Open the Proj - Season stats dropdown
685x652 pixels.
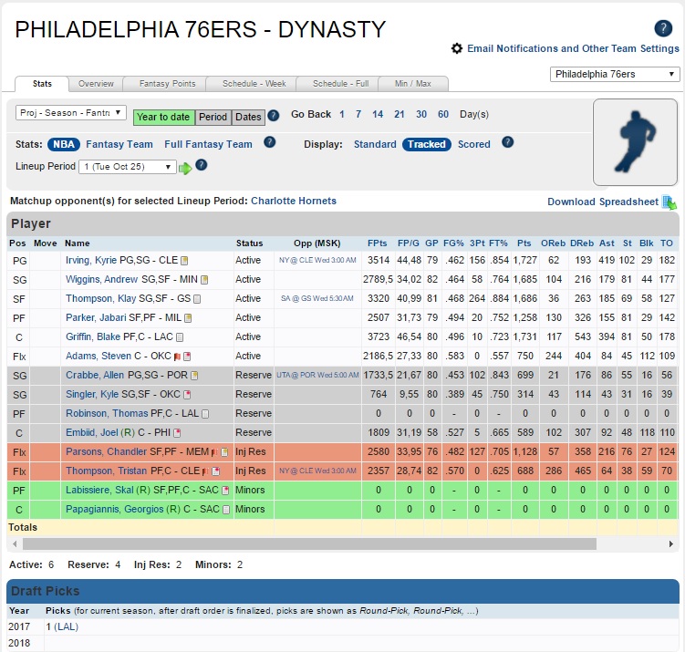[x=71, y=113]
